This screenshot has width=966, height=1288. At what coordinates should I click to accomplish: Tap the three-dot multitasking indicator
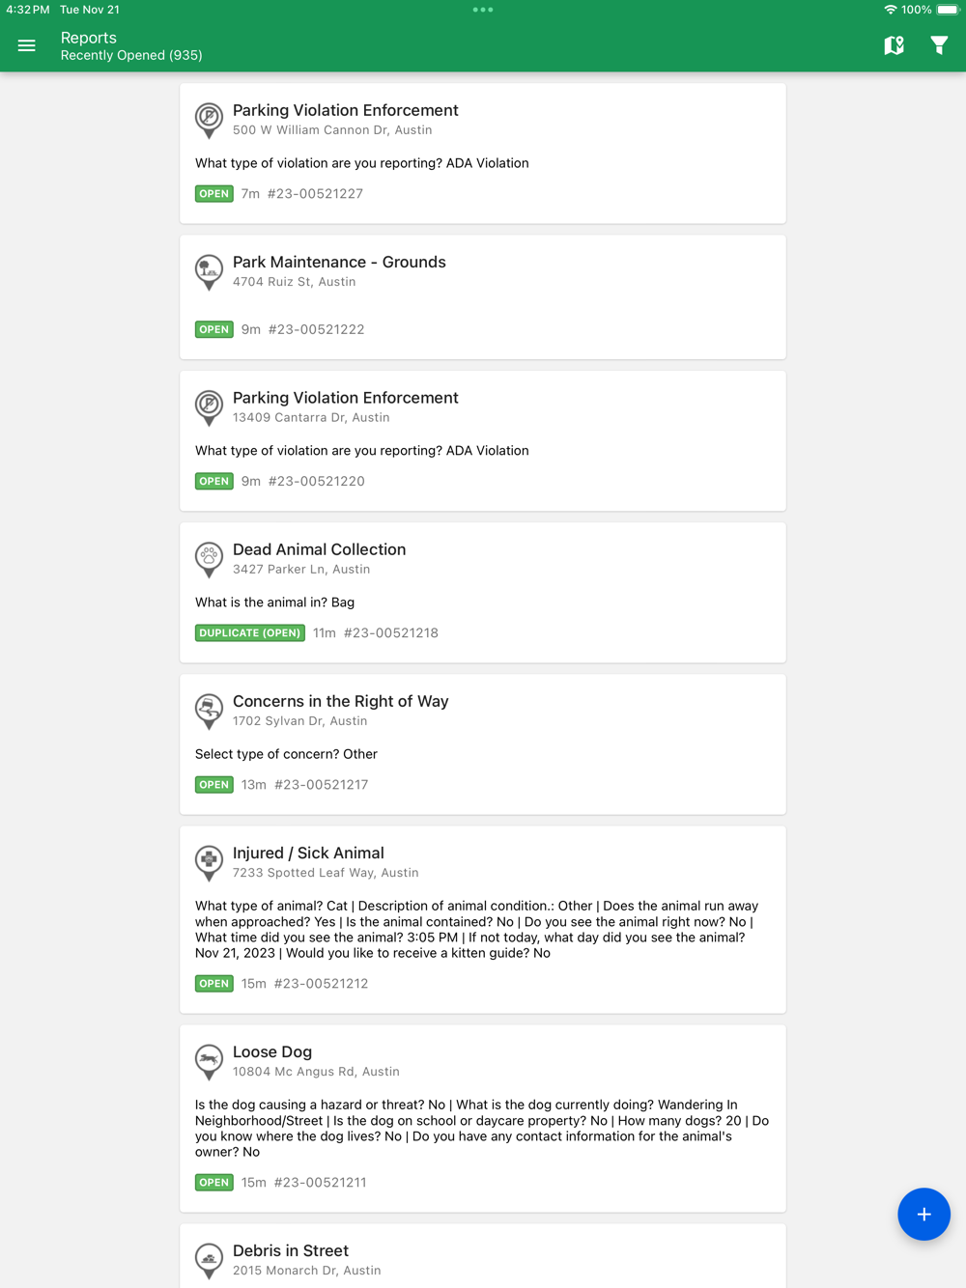(483, 10)
